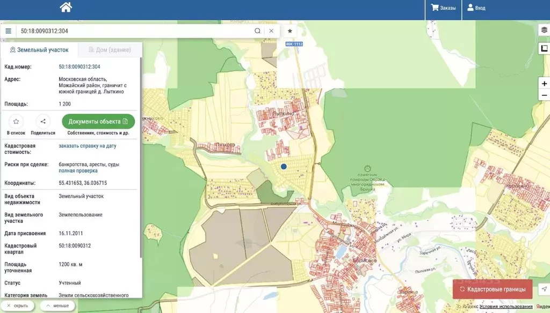This screenshot has height=313, width=550.
Task: Zoom out on the map
Action: [x=544, y=95]
